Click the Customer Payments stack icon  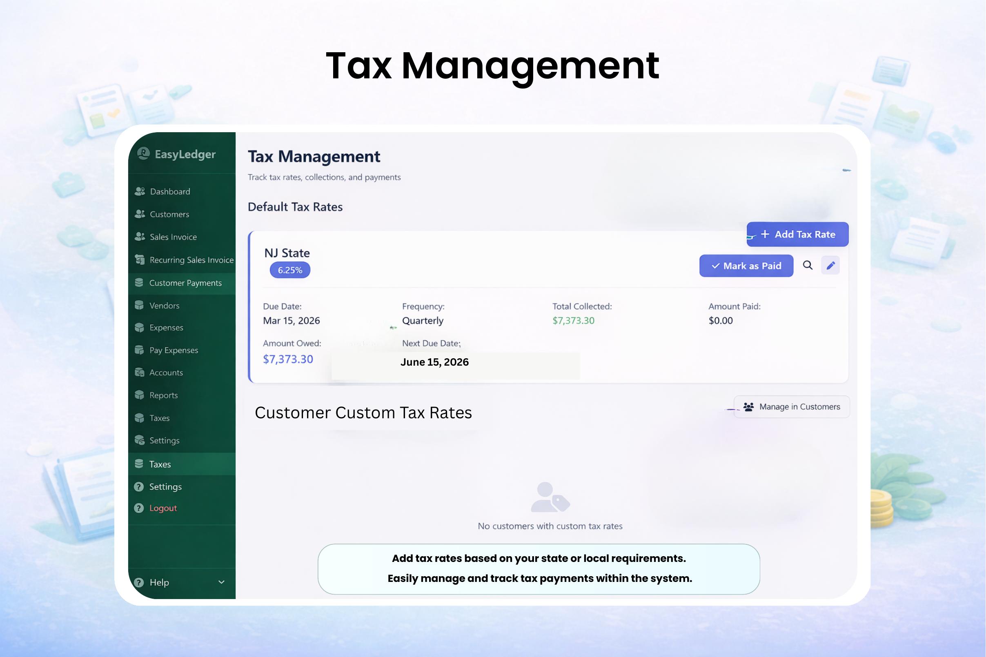(x=139, y=283)
